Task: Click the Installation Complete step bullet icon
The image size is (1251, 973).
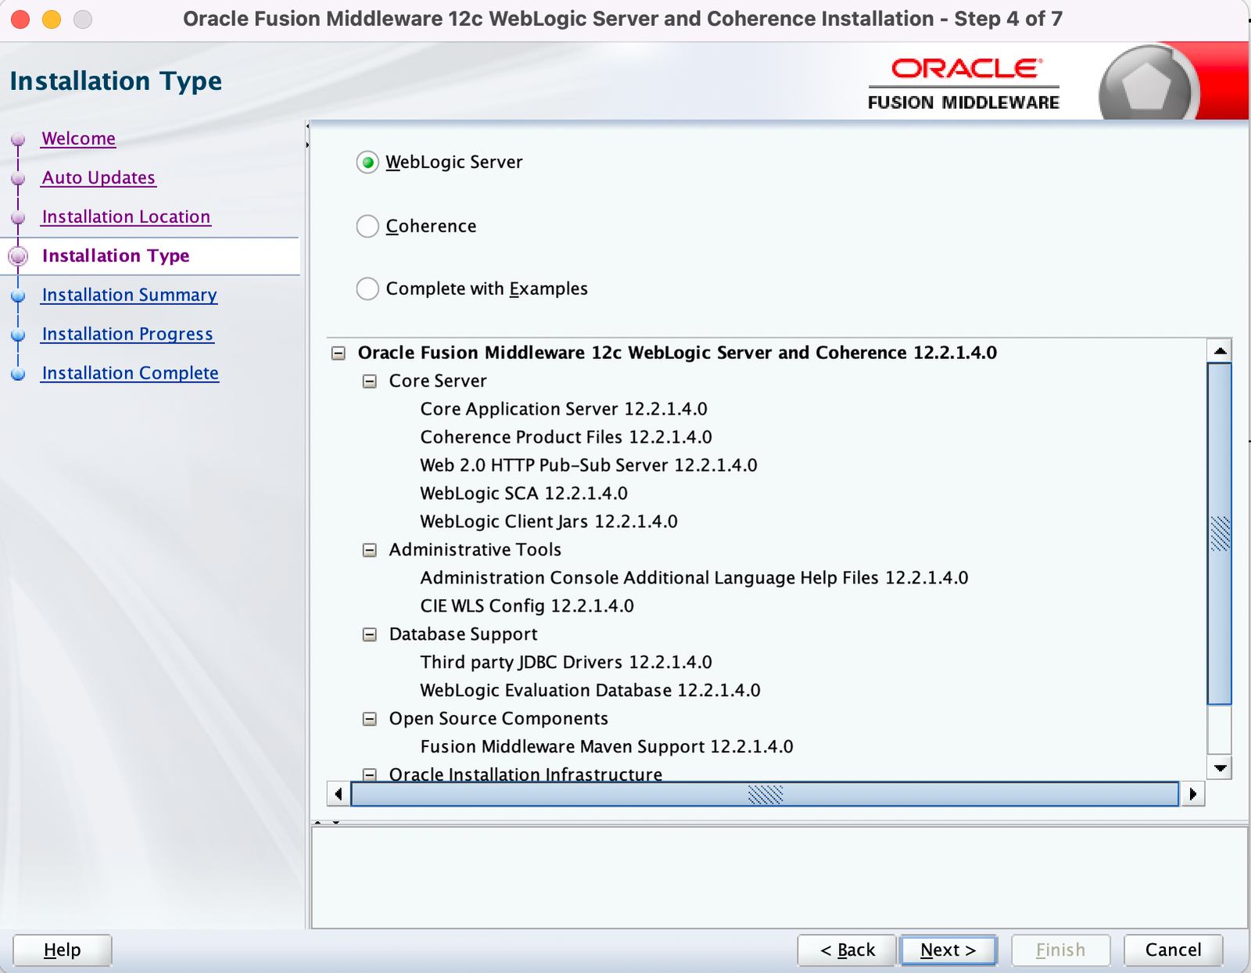Action: (x=17, y=374)
